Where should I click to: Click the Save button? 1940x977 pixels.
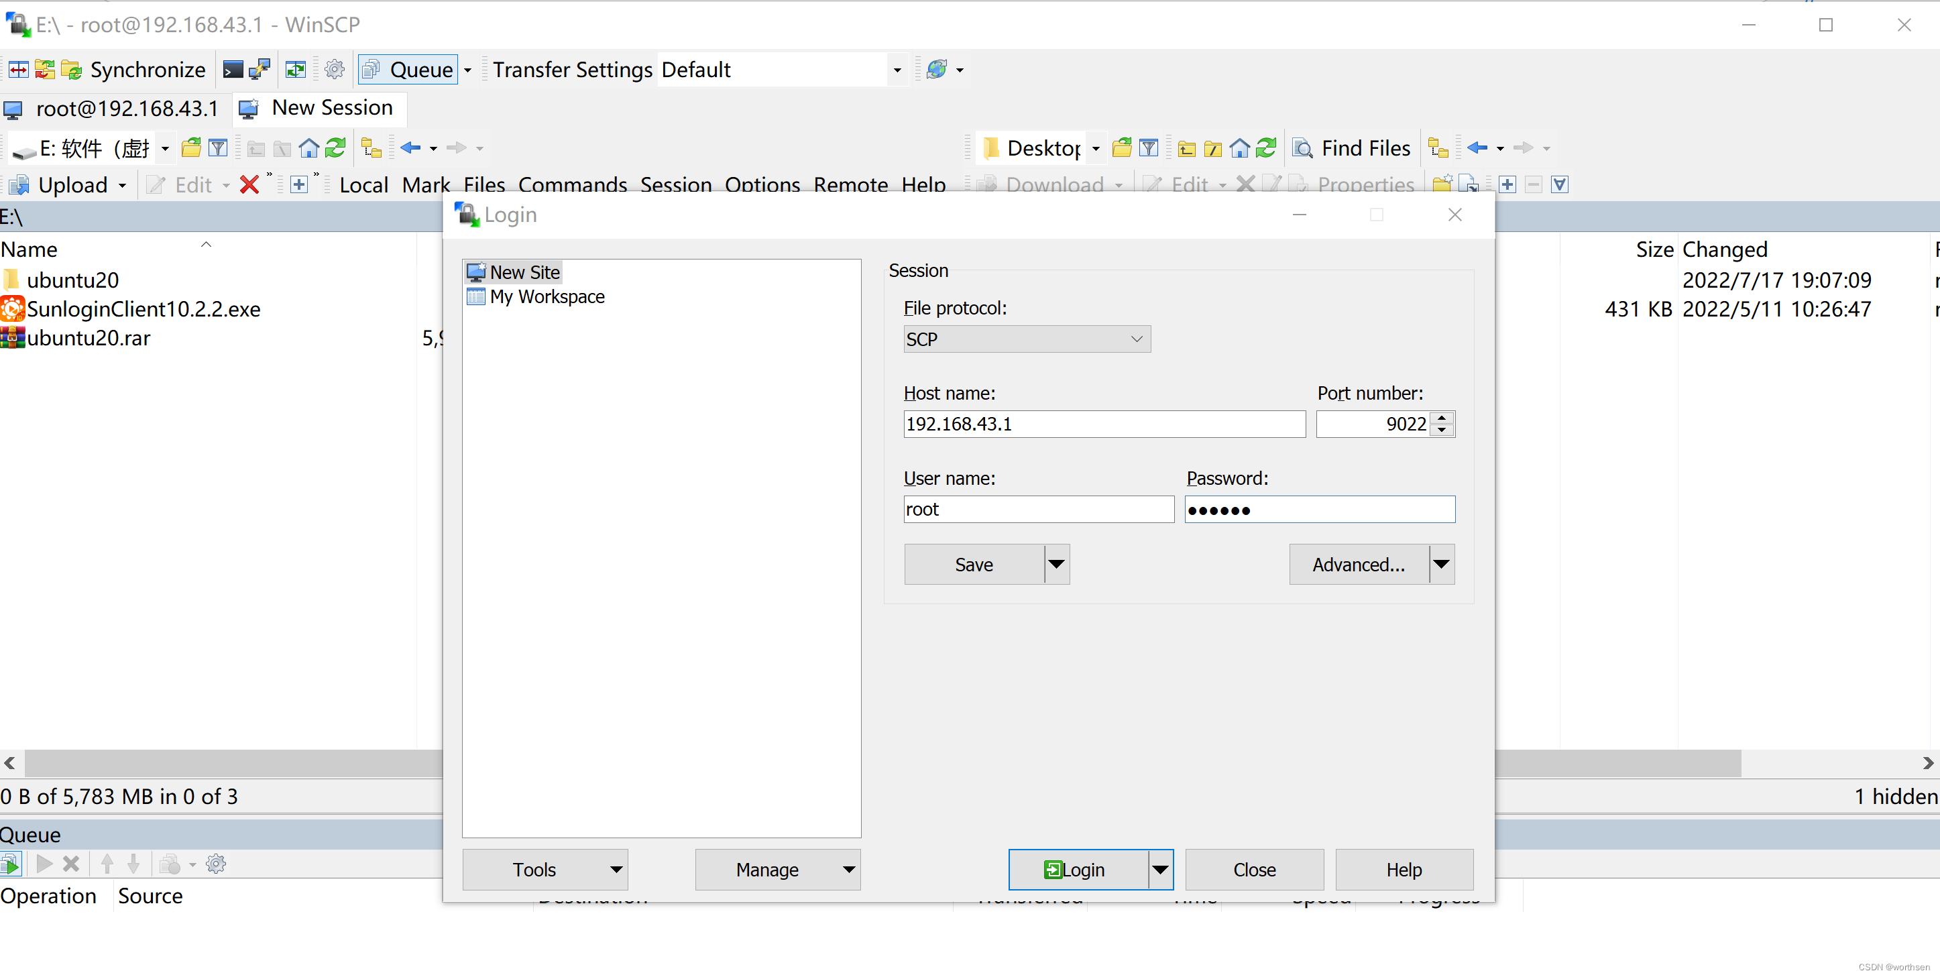click(x=974, y=564)
